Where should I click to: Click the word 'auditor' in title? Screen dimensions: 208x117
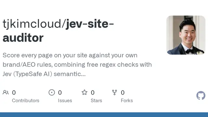[23, 38]
